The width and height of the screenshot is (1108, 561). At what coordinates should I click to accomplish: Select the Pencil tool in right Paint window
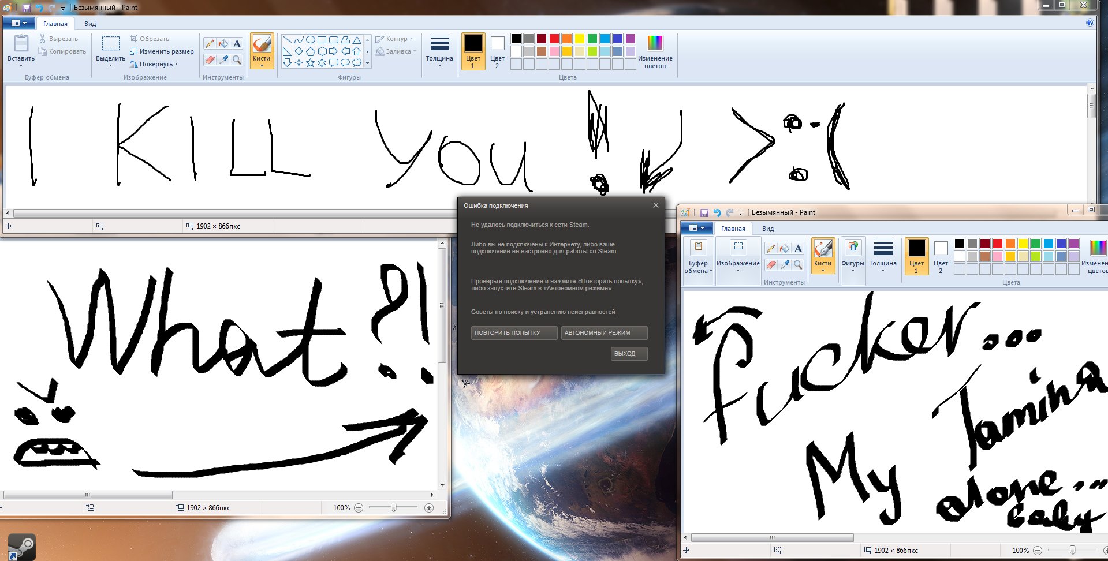[x=771, y=249]
